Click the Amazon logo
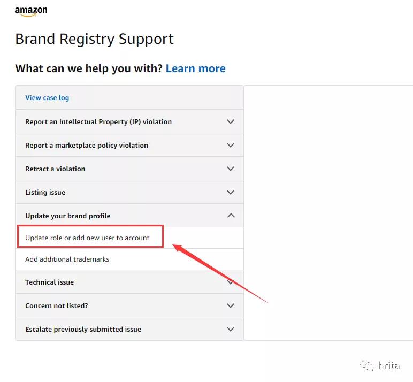This screenshot has width=413, height=382. point(30,11)
